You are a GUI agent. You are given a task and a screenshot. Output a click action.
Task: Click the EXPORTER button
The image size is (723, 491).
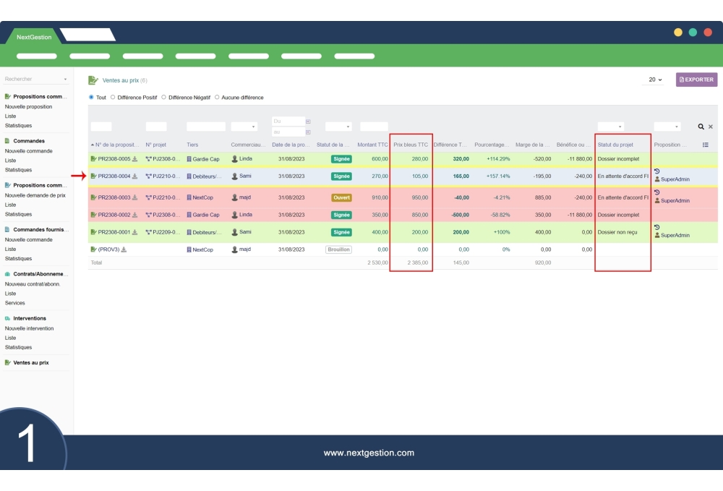(696, 80)
